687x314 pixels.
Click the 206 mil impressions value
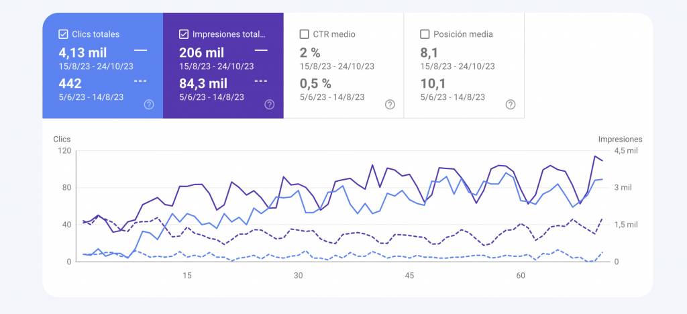tap(201, 53)
